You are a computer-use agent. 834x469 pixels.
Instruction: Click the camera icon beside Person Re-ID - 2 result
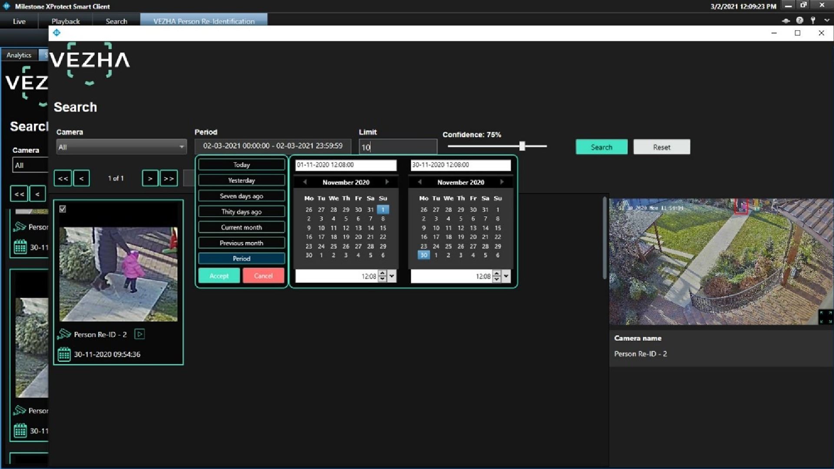64,334
